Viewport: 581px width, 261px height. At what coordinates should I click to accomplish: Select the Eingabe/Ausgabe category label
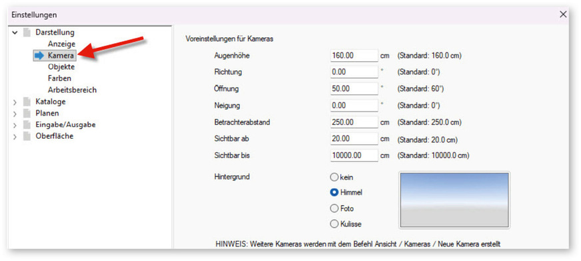pos(65,124)
